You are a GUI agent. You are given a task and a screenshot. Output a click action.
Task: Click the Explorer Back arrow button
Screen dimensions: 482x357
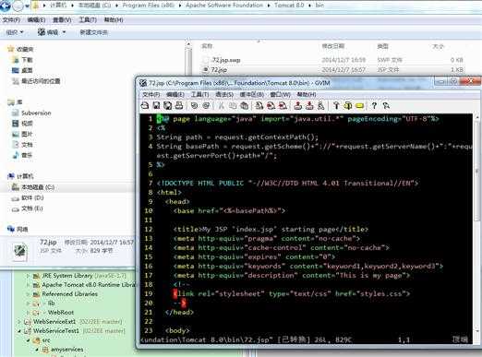pyautogui.click(x=6, y=6)
